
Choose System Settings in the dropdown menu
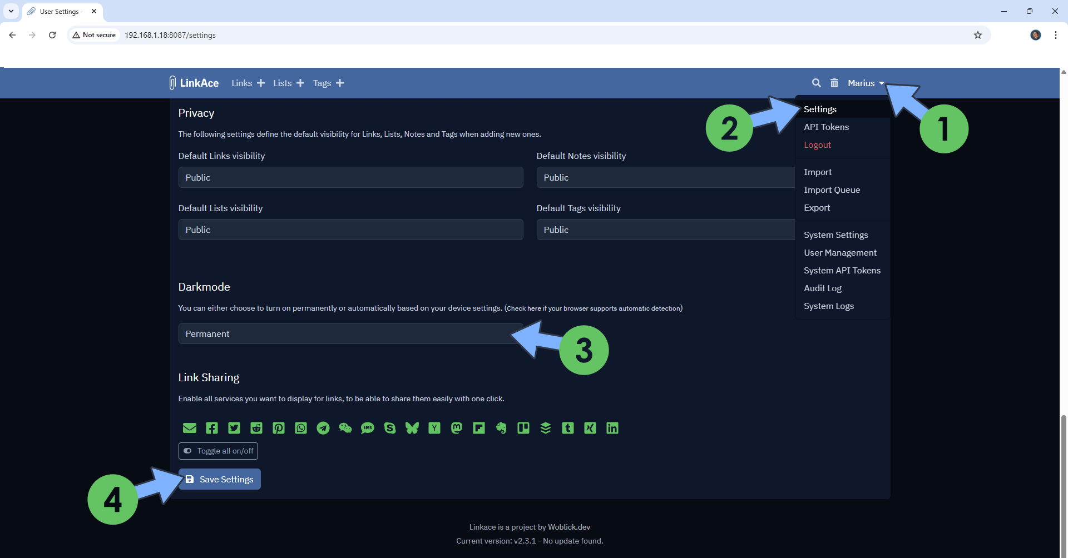tap(835, 235)
